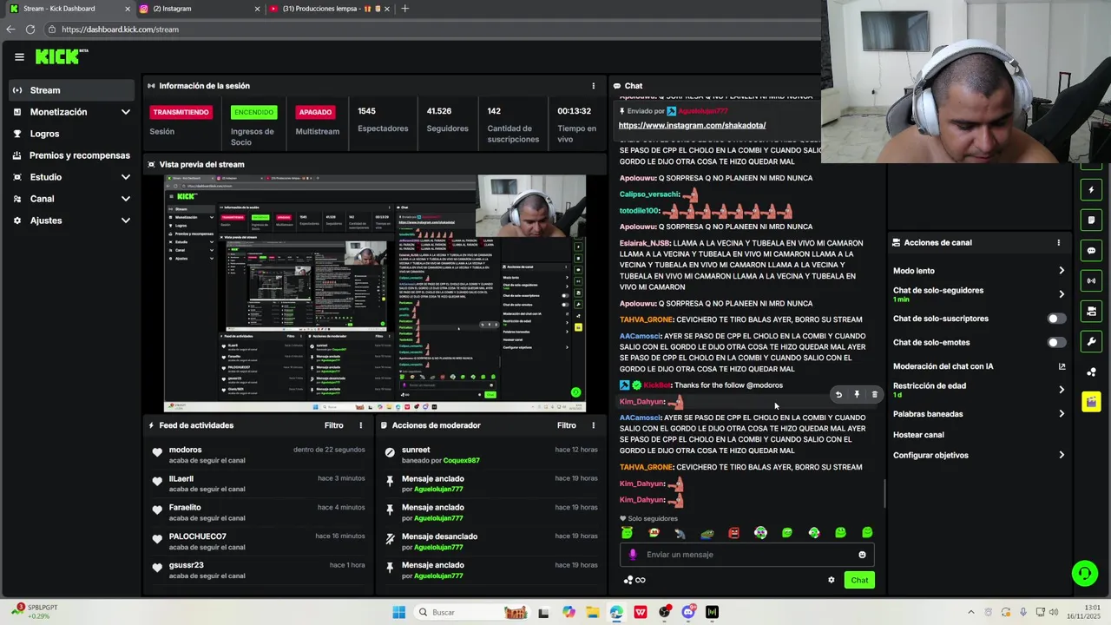Select the modoros follow entry
1111x625 pixels.
259,454
